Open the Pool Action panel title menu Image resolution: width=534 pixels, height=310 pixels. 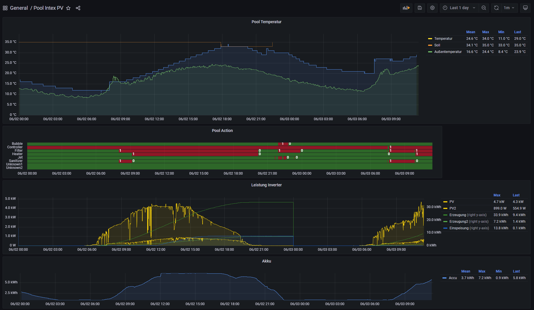(222, 131)
